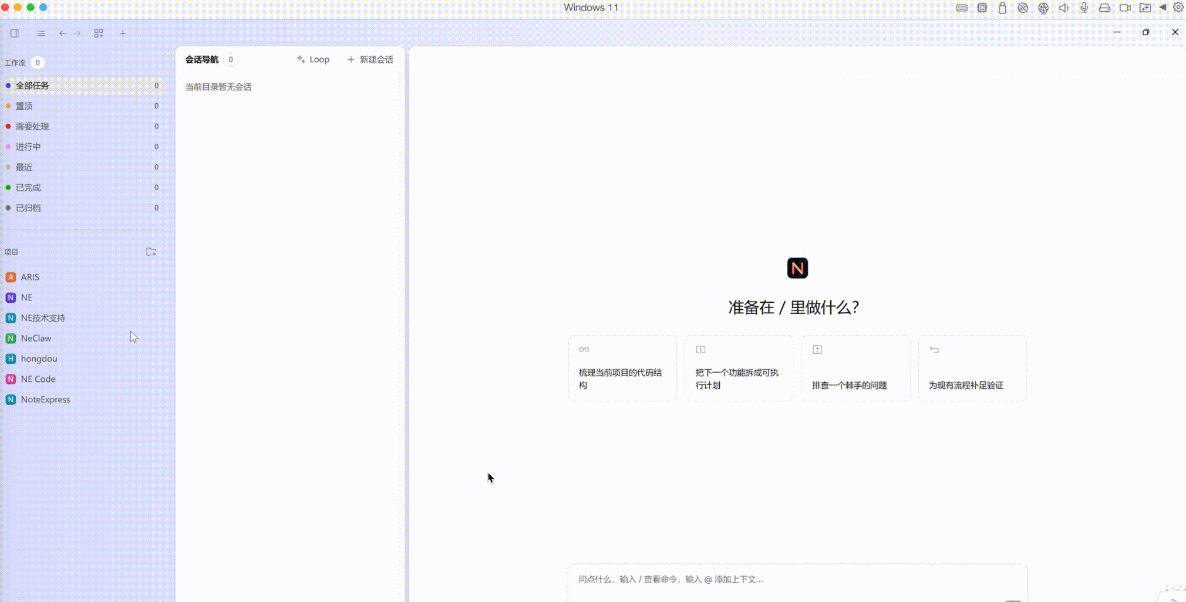Go back with the left arrow
Viewport: 1186px width, 602px height.
63,33
